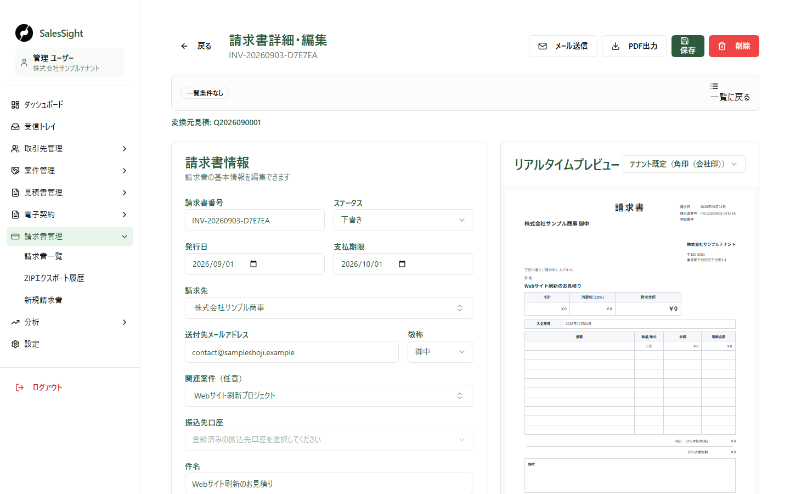Click the list icon above 一覧に戻る
Viewport: 790px width, 494px height.
714,86
